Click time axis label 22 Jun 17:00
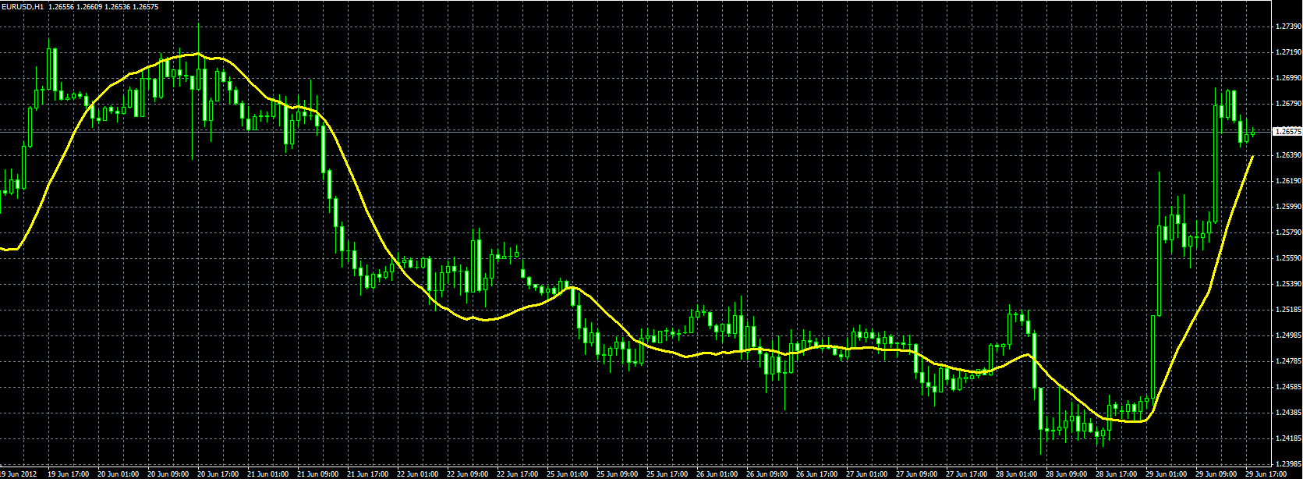 pos(517,474)
